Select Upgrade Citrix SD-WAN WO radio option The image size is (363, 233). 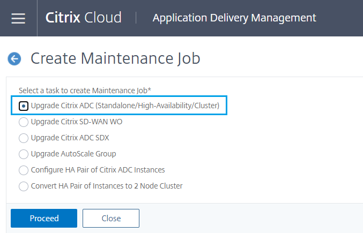pos(24,122)
